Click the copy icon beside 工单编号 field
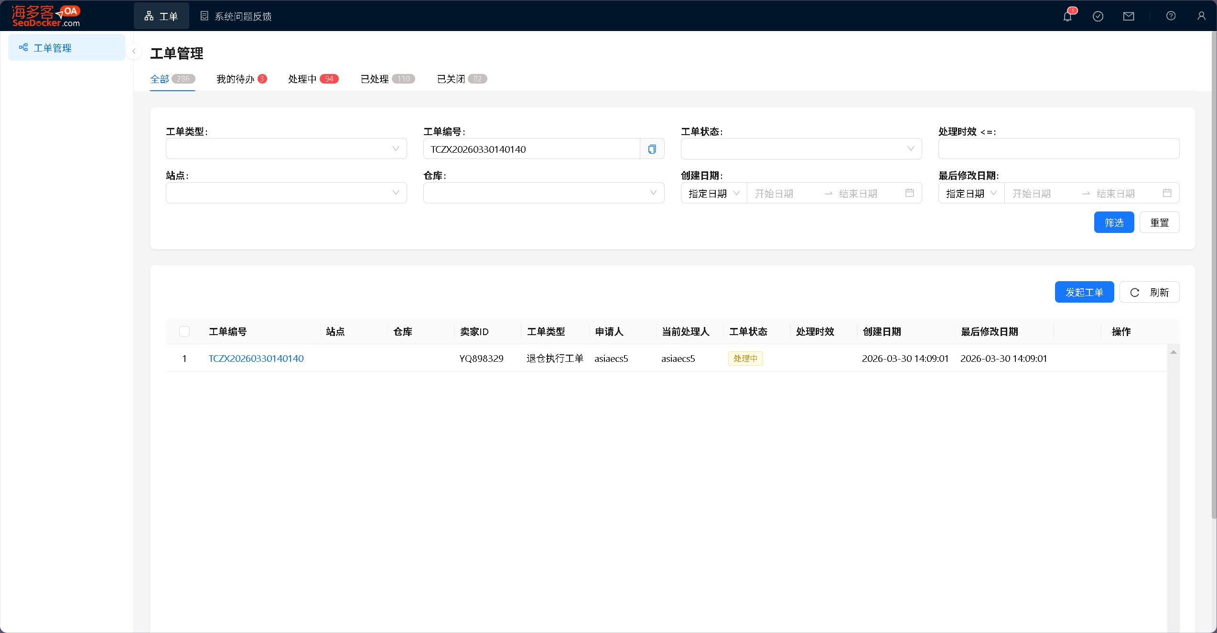 click(x=652, y=149)
